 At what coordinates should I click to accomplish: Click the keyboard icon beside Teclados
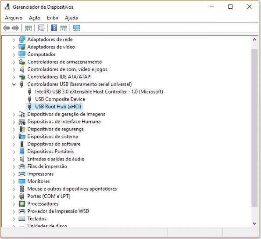click(22, 219)
